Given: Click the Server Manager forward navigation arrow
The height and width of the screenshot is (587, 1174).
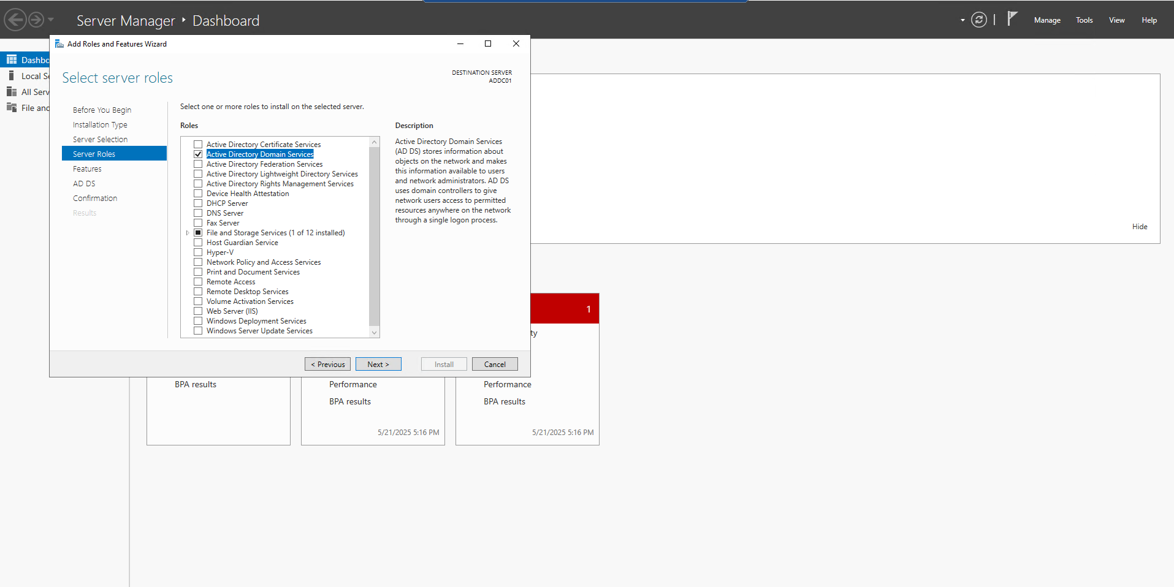Looking at the screenshot, I should [x=36, y=20].
